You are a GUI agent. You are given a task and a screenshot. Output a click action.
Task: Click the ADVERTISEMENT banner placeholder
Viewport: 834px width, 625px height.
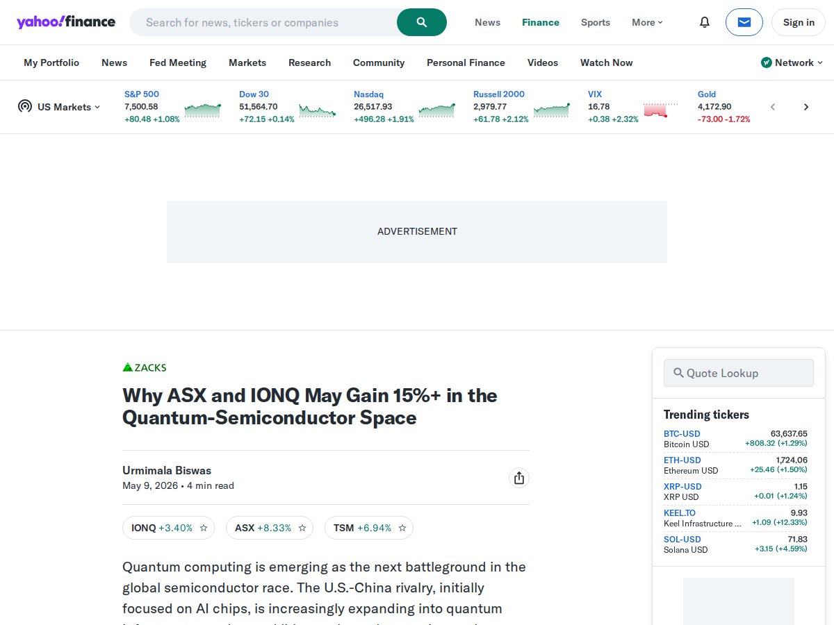click(x=417, y=232)
